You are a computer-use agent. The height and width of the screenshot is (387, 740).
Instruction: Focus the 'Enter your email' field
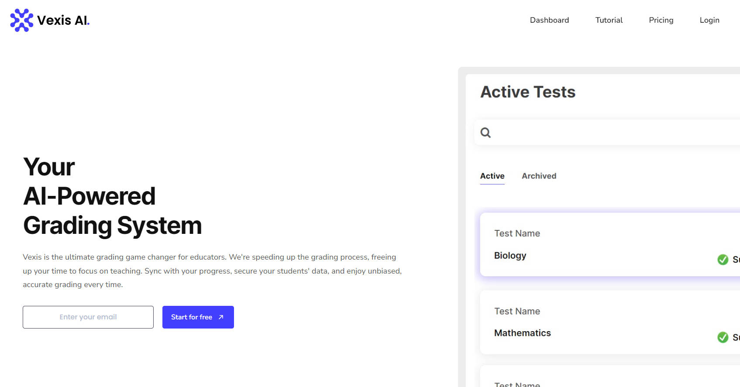click(x=88, y=317)
